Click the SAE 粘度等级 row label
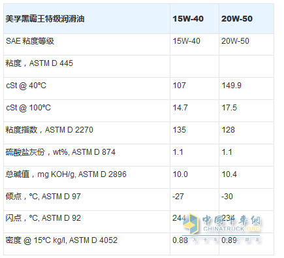The height and width of the screenshot is (258, 284). click(x=30, y=41)
